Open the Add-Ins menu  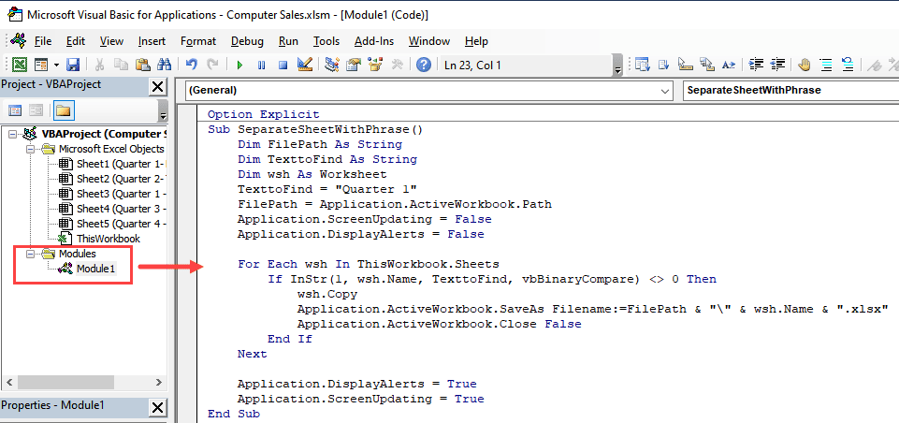375,41
